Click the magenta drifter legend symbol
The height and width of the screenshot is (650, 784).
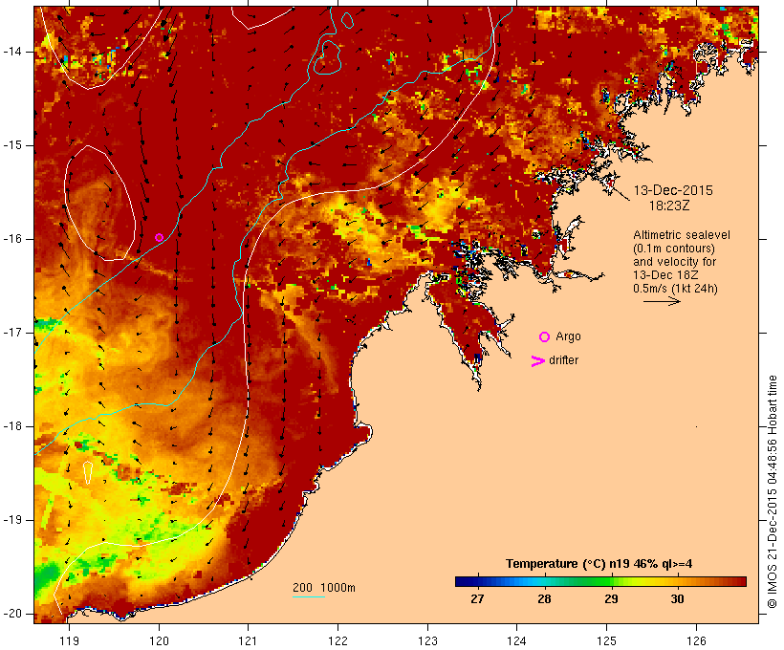click(x=537, y=361)
